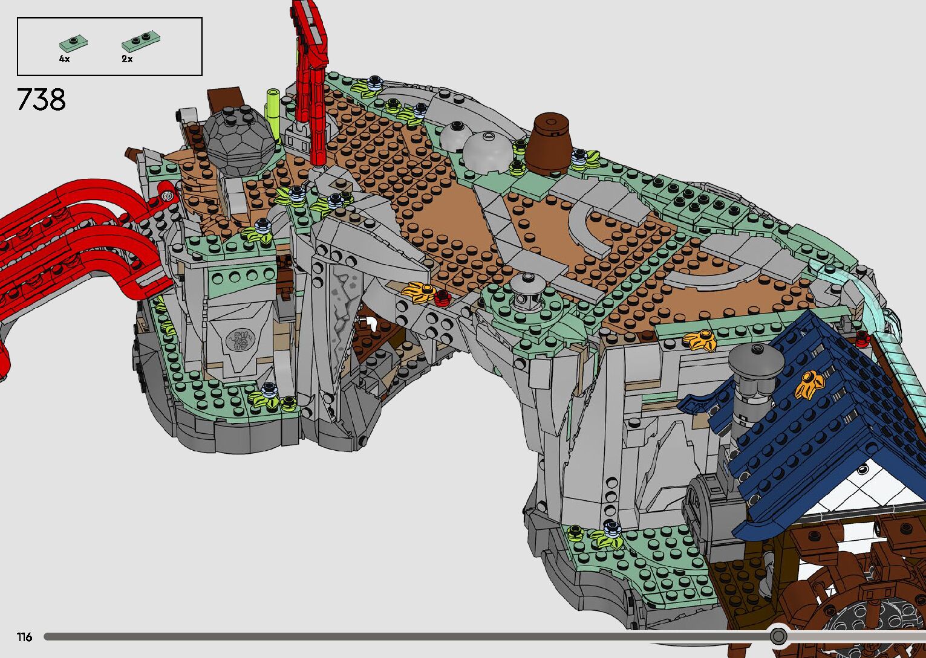
Task: Select the 4x quantity label
Action: pyautogui.click(x=64, y=59)
